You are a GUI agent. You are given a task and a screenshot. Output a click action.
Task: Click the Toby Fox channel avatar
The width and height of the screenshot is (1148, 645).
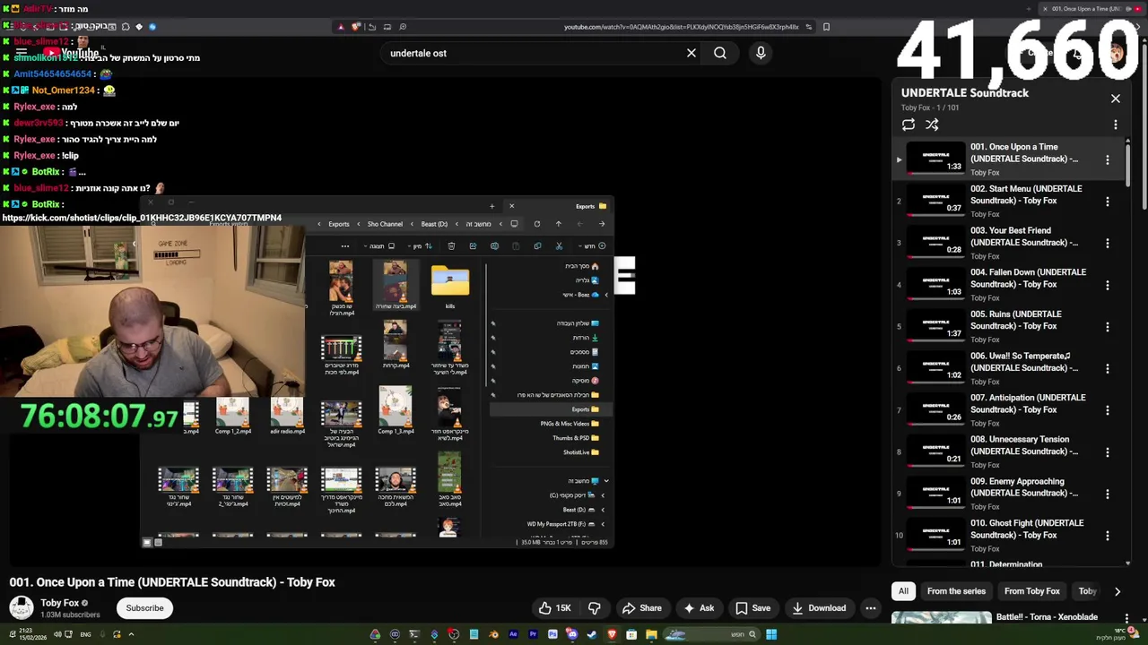[22, 608]
